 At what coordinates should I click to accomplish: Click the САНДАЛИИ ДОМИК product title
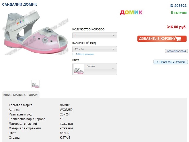point(19,4)
